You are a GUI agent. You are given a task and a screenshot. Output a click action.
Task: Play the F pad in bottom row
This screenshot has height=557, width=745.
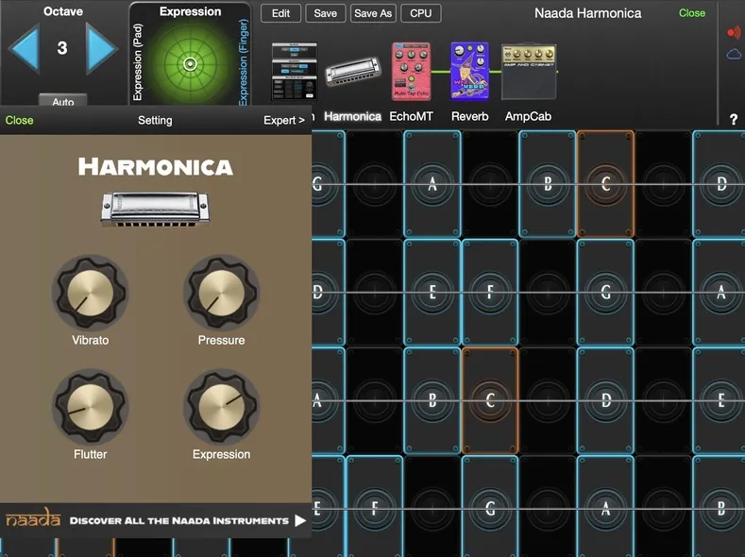tap(375, 507)
